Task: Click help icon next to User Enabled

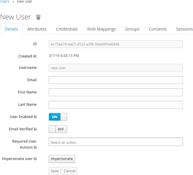Action: point(35,117)
